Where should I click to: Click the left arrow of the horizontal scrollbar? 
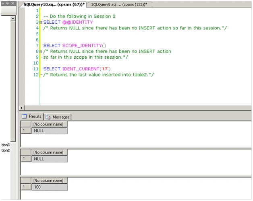click(x=21, y=108)
